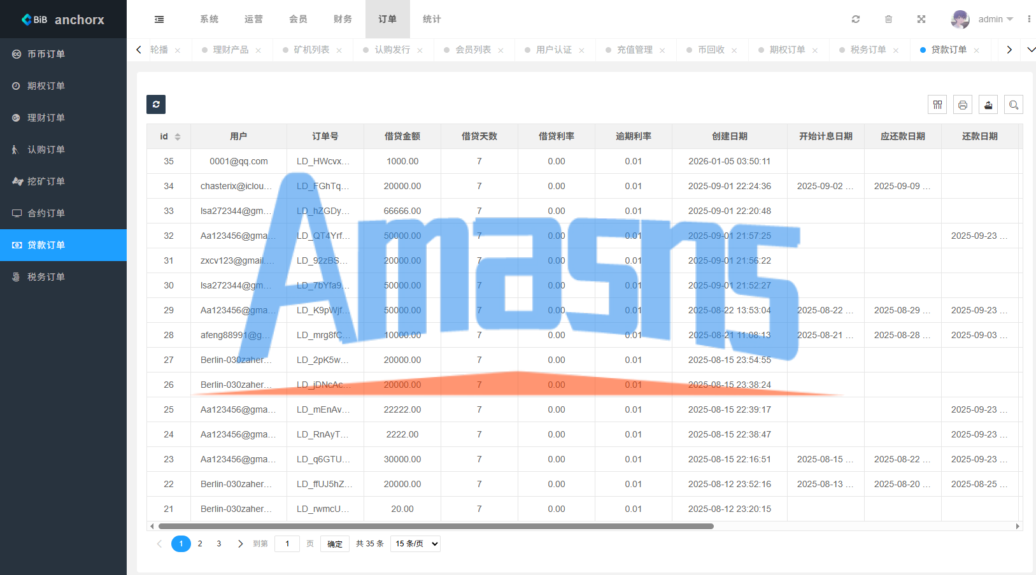Expand the tab options chevron at far right

(1031, 50)
